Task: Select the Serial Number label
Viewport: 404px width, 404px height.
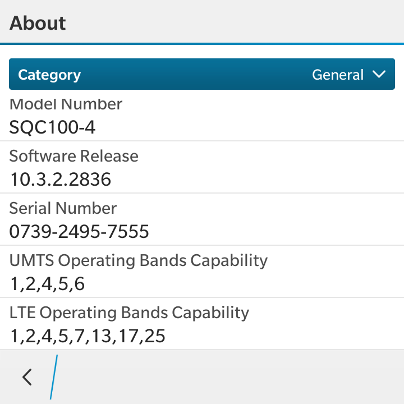Action: click(63, 208)
